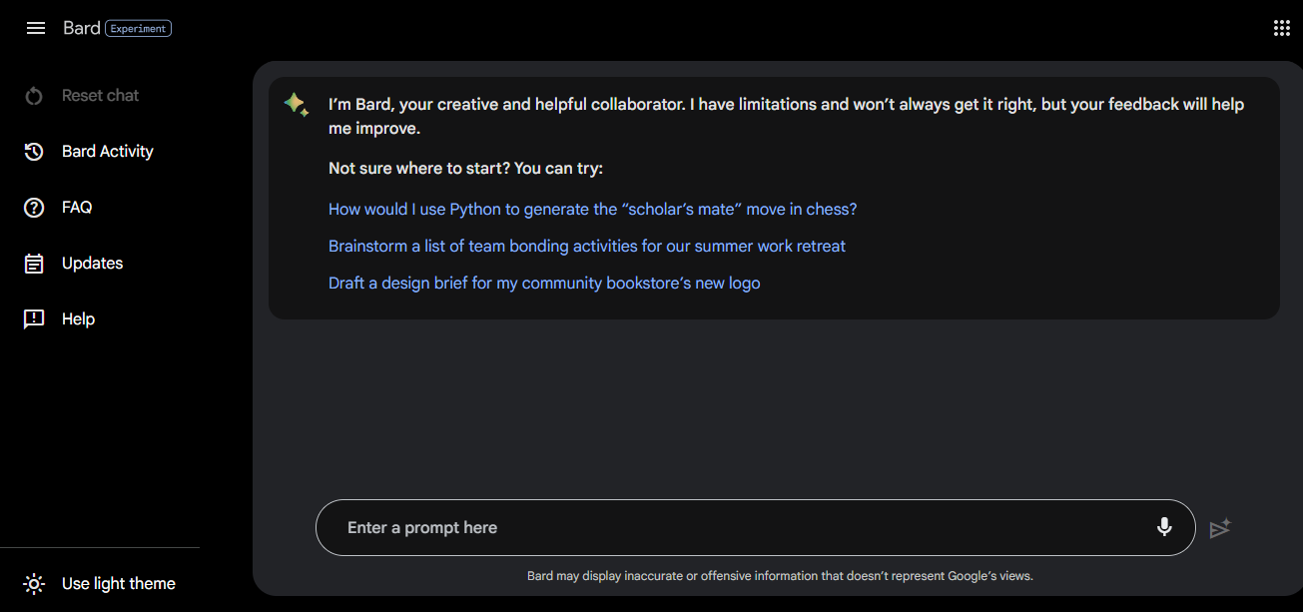
Task: Click the Bard logo text in header
Action: [82, 28]
